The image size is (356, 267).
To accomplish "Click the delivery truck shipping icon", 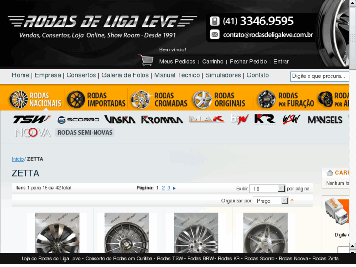I will click(337, 212).
